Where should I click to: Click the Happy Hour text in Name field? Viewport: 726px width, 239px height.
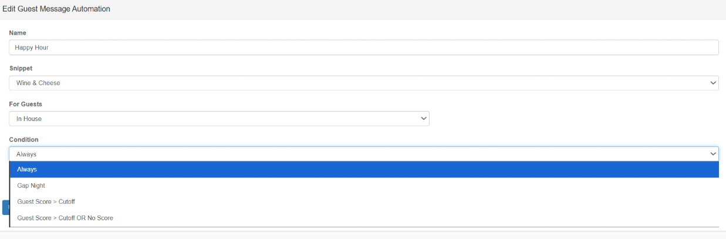point(32,48)
